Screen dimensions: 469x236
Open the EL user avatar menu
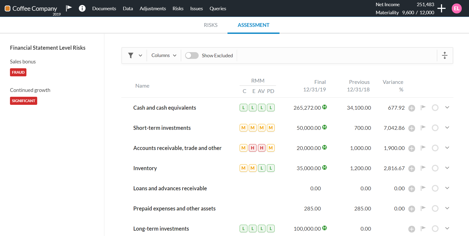pos(457,9)
